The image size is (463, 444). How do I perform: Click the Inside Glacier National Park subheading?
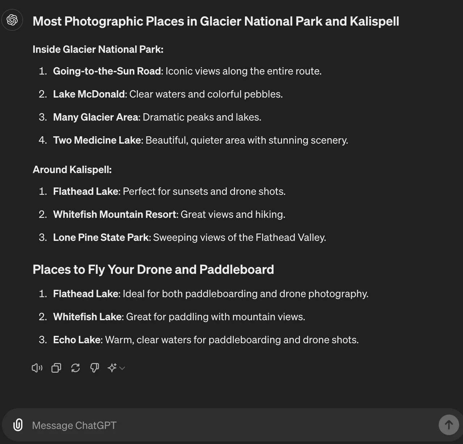coord(98,49)
